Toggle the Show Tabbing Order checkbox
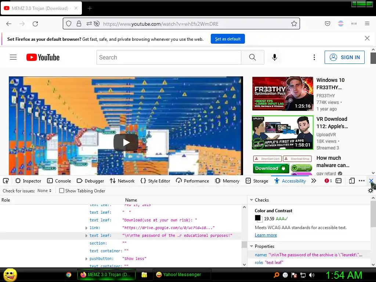This screenshot has width=376, height=282. coord(62,191)
